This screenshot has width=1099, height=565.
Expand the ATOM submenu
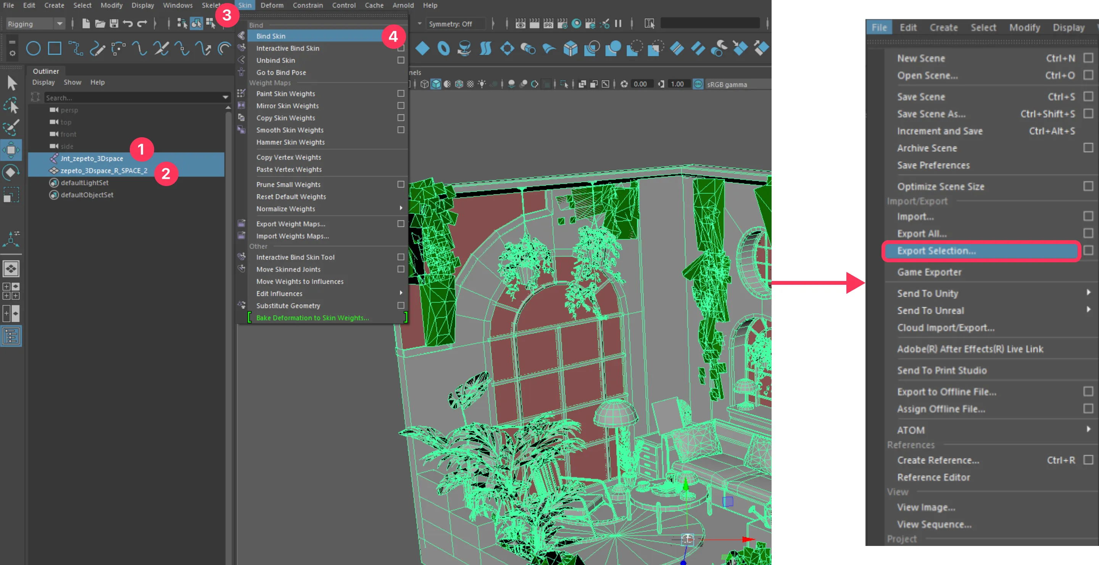[x=1088, y=429]
